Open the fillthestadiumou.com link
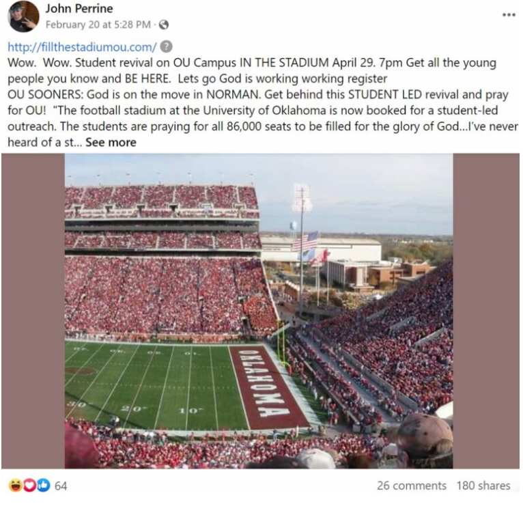The image size is (523, 517). (82, 47)
